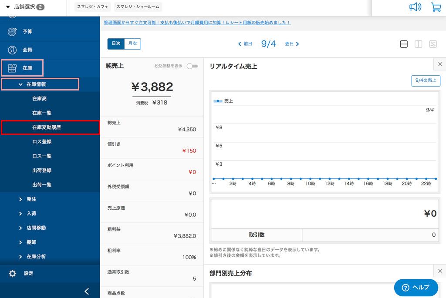Click the 会員 member icon in sidebar
The height and width of the screenshot is (298, 446).
coord(12,50)
